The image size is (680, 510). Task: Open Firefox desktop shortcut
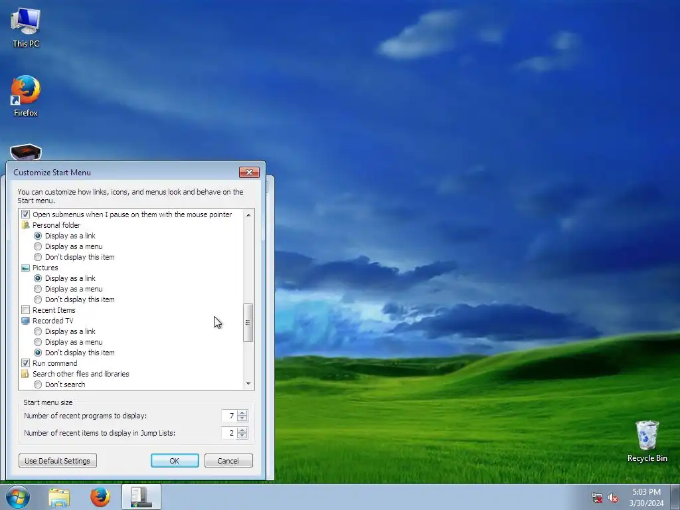26,96
